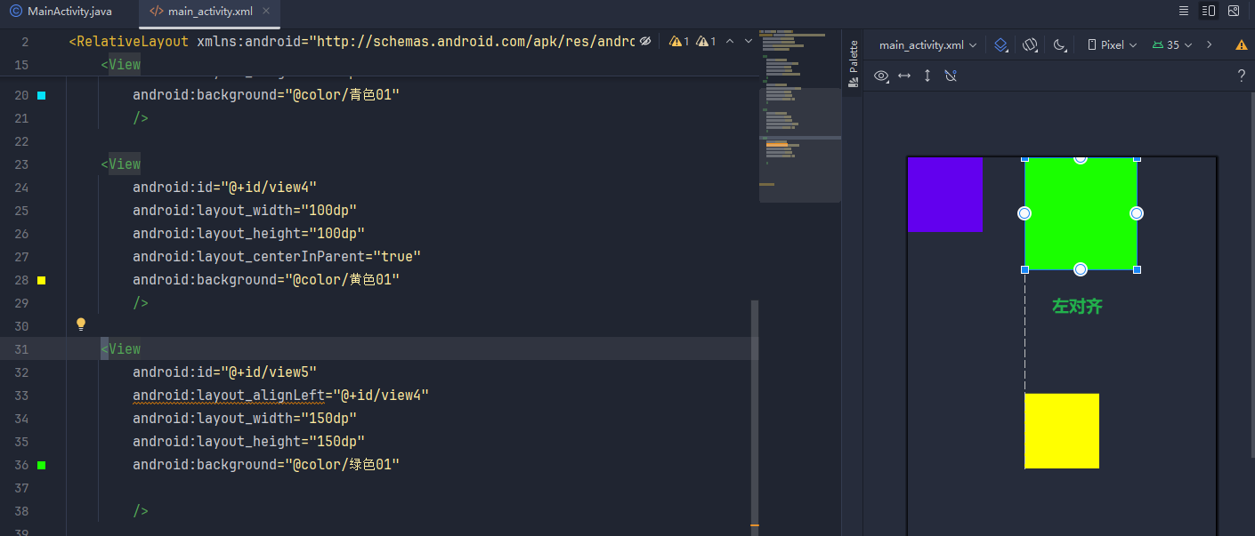Toggle horizontal expand arrow in design toolbar
This screenshot has height=536, width=1255.
pyautogui.click(x=904, y=76)
